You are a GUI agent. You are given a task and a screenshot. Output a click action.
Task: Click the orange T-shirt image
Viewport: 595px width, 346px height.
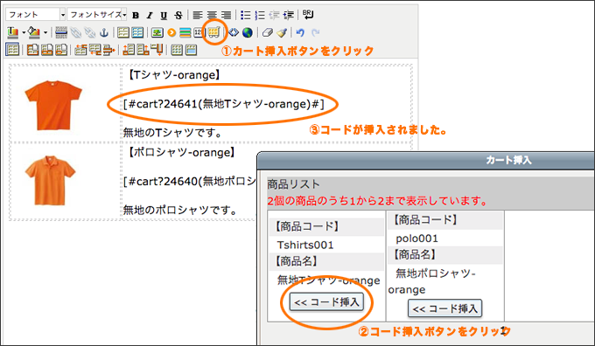(x=53, y=105)
